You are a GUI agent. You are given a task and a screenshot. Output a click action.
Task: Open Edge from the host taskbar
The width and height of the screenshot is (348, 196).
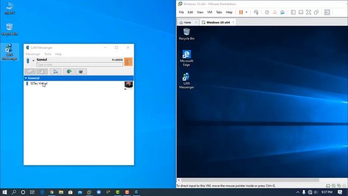pos(42,192)
